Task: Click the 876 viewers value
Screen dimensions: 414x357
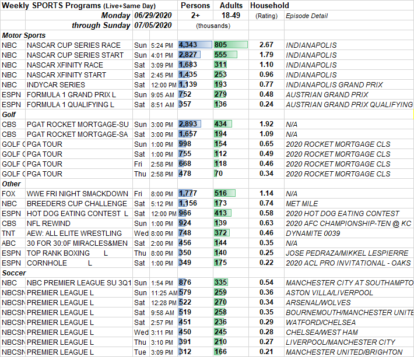Action: 185,282
